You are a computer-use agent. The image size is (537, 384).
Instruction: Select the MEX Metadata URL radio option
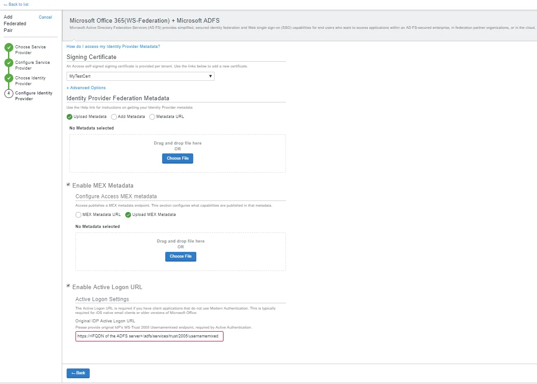click(78, 215)
